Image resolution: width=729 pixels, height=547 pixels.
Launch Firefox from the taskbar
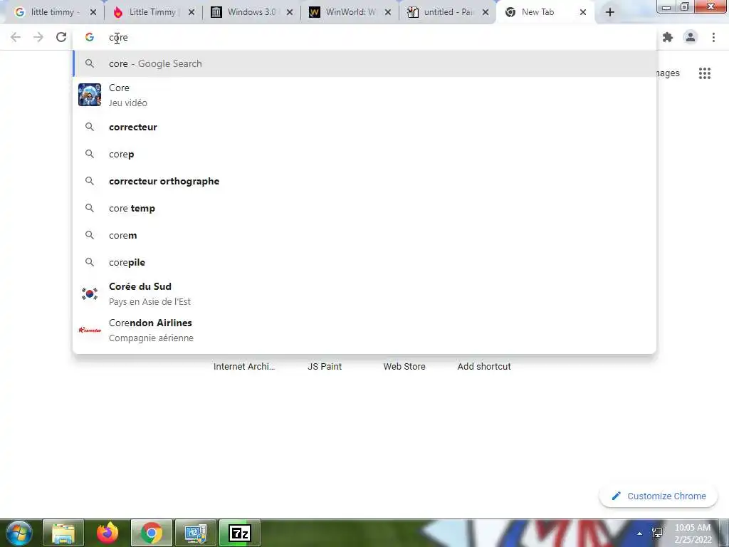(x=107, y=533)
